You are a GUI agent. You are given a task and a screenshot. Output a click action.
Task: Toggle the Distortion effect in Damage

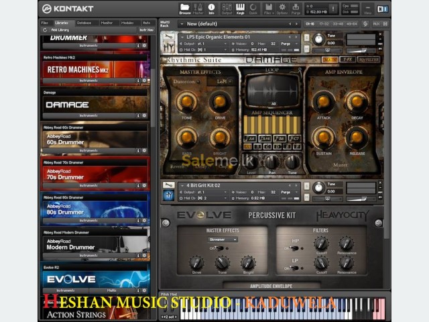(x=198, y=82)
